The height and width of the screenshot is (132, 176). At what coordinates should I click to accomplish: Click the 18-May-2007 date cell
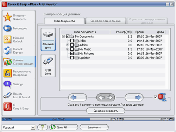154,49
